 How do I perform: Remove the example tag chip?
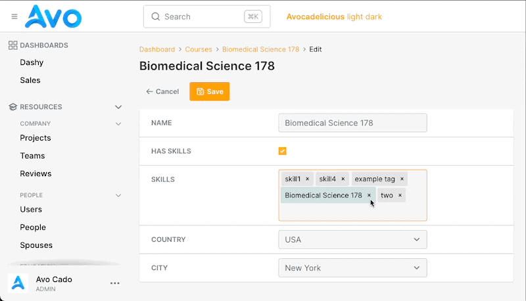[402, 179]
